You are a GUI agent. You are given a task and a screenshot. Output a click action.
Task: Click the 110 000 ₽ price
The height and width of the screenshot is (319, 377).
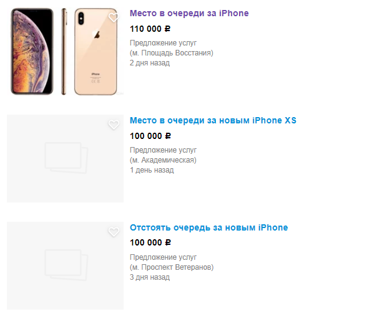pos(150,29)
